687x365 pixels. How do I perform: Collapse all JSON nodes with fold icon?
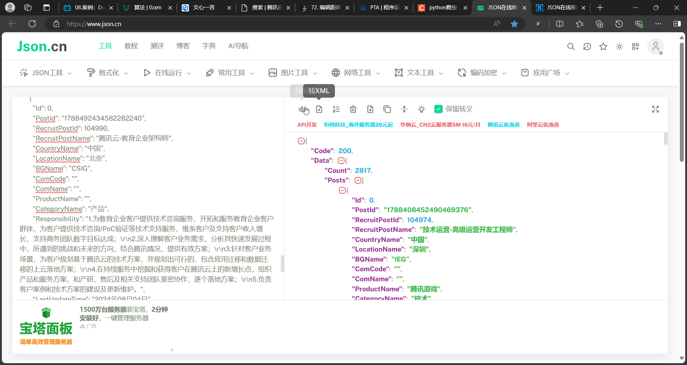(x=404, y=109)
